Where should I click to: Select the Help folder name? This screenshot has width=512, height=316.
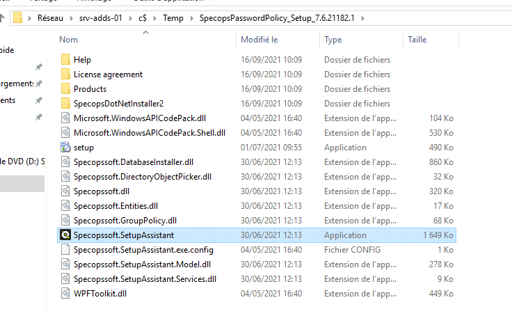point(82,60)
